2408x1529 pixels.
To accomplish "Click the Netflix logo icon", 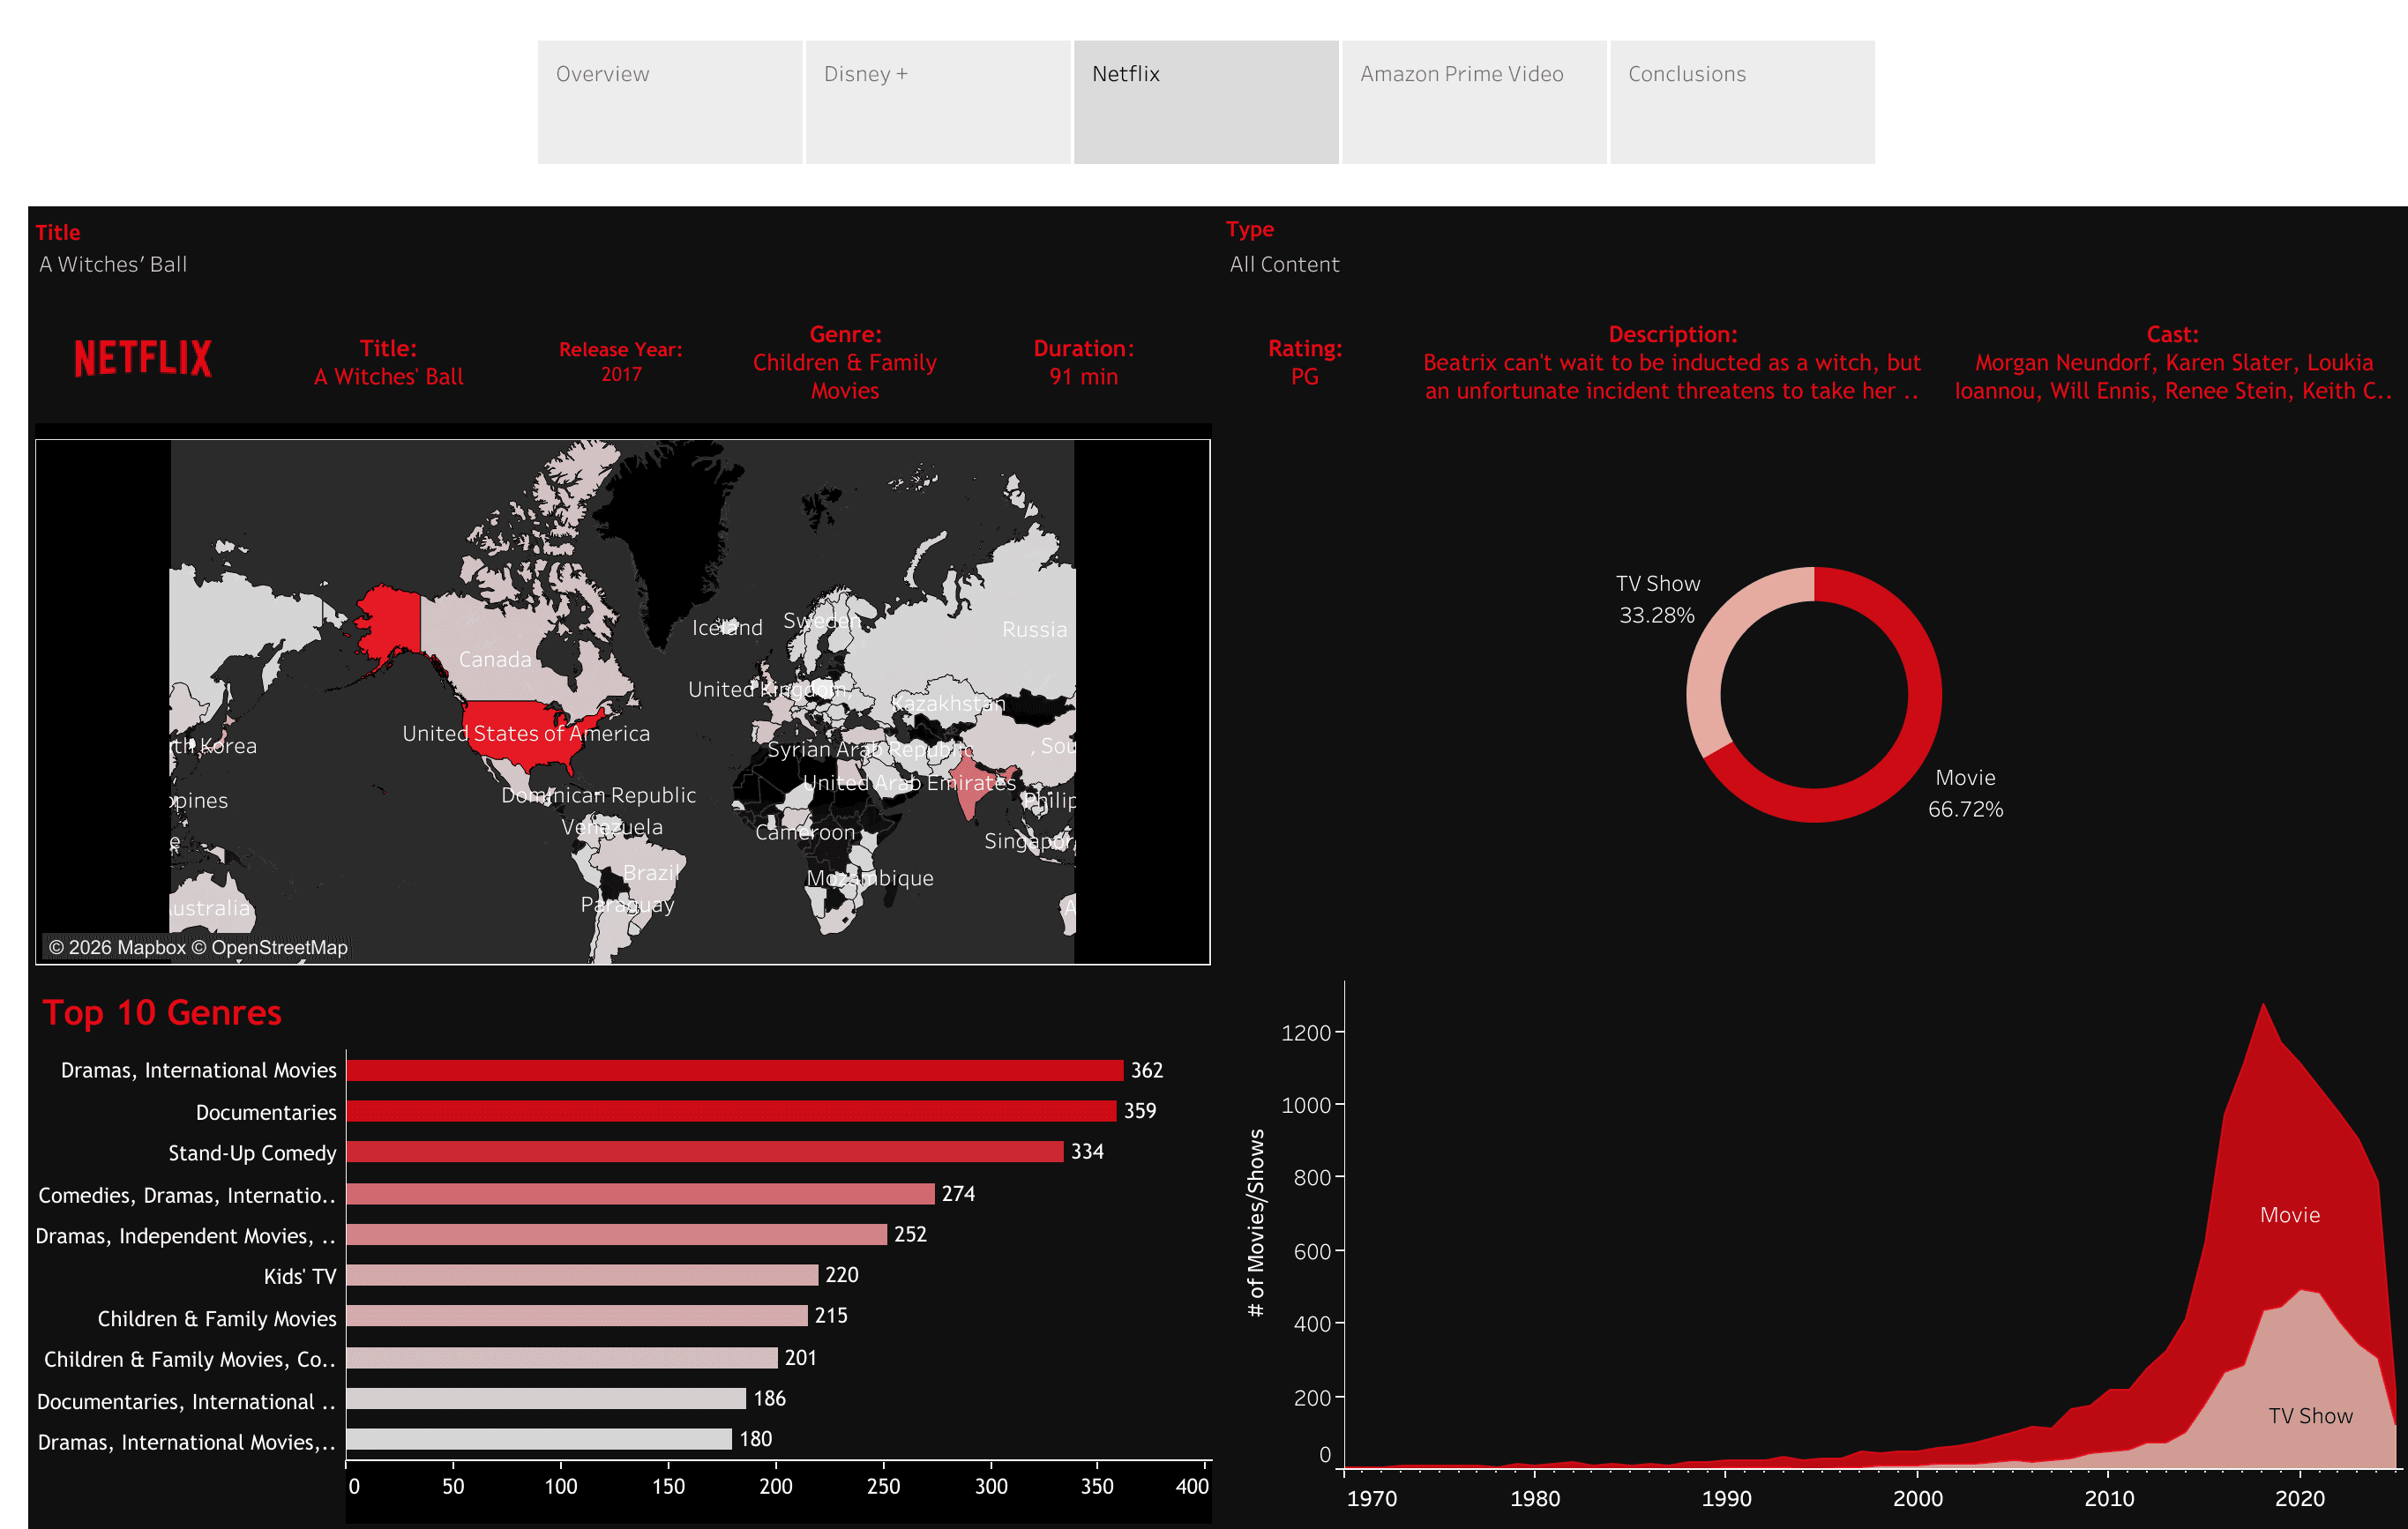I will (x=142, y=358).
